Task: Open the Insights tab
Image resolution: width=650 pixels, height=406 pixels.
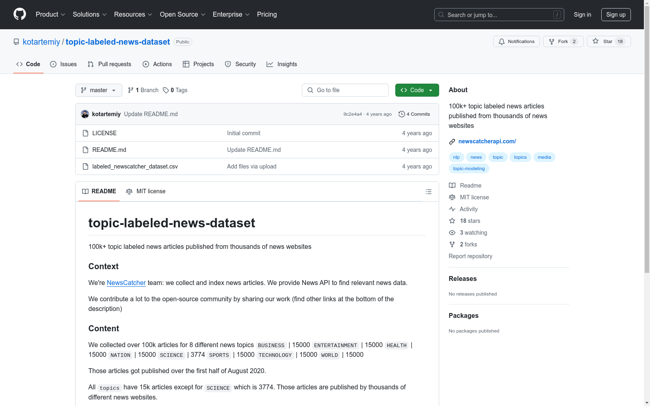Action: [x=282, y=64]
